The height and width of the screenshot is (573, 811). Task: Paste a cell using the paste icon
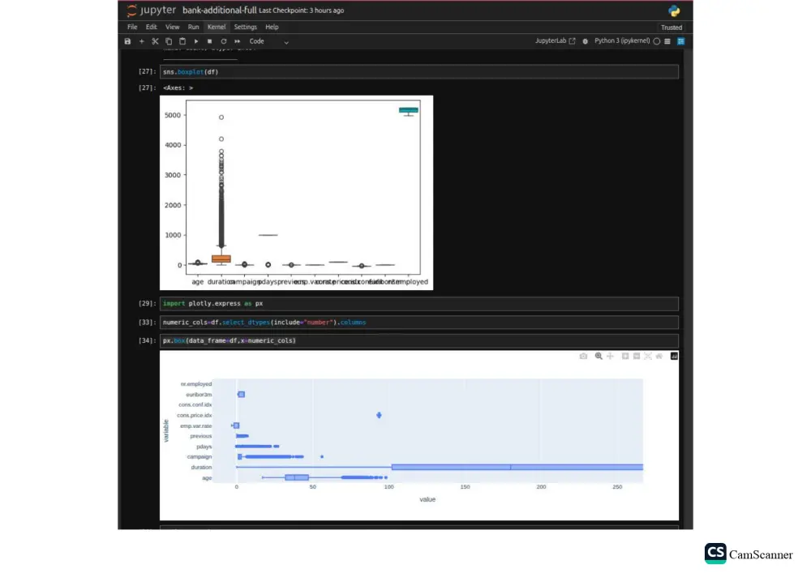coord(182,41)
